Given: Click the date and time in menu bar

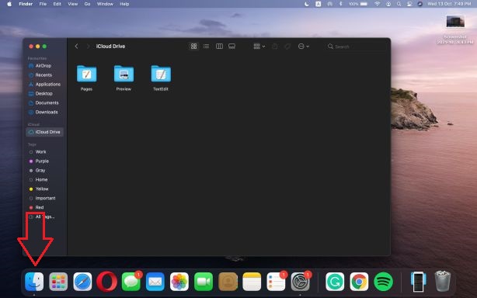Looking at the screenshot, I should coord(449,4).
